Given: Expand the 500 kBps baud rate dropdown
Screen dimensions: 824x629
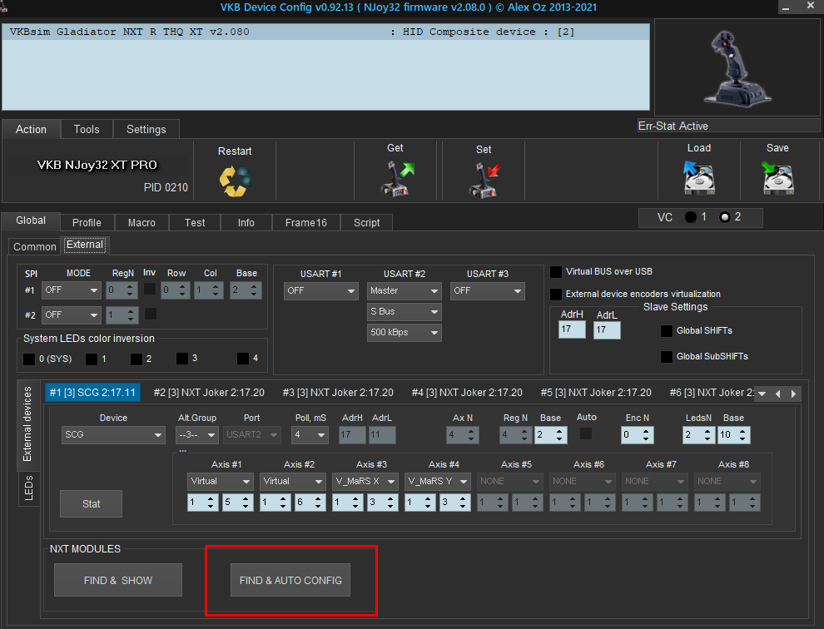Looking at the screenshot, I should 405,333.
